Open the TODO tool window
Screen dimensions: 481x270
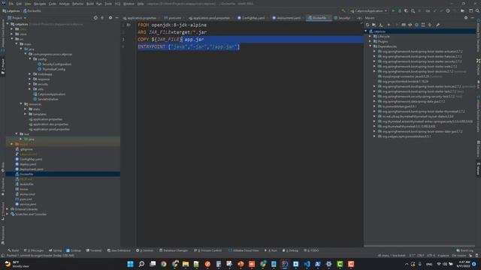311,250
